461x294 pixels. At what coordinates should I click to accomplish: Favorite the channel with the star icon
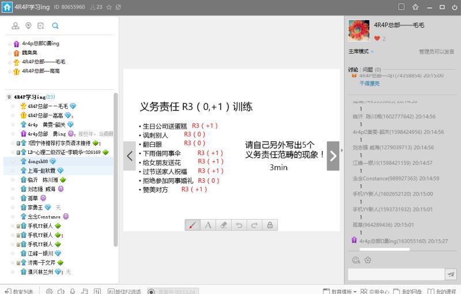tap(109, 7)
